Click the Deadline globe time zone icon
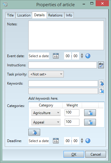Viewport: 111px width, 163px height. (88, 141)
